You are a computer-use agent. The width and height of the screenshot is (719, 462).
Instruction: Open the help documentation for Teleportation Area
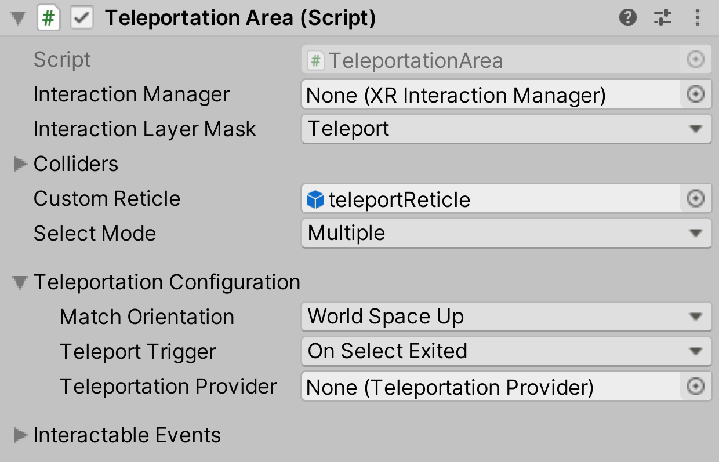(628, 17)
